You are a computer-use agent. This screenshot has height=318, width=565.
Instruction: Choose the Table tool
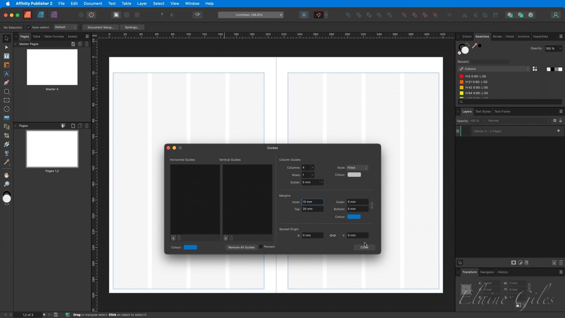point(7,65)
